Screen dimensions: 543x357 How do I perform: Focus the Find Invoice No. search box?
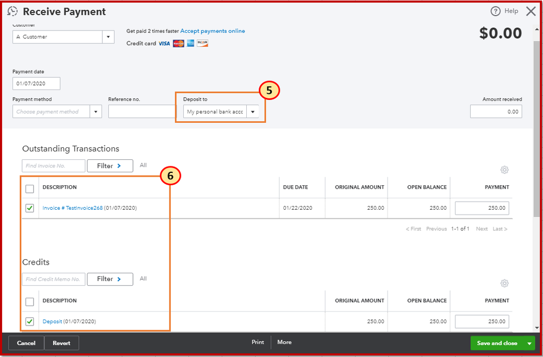click(53, 166)
